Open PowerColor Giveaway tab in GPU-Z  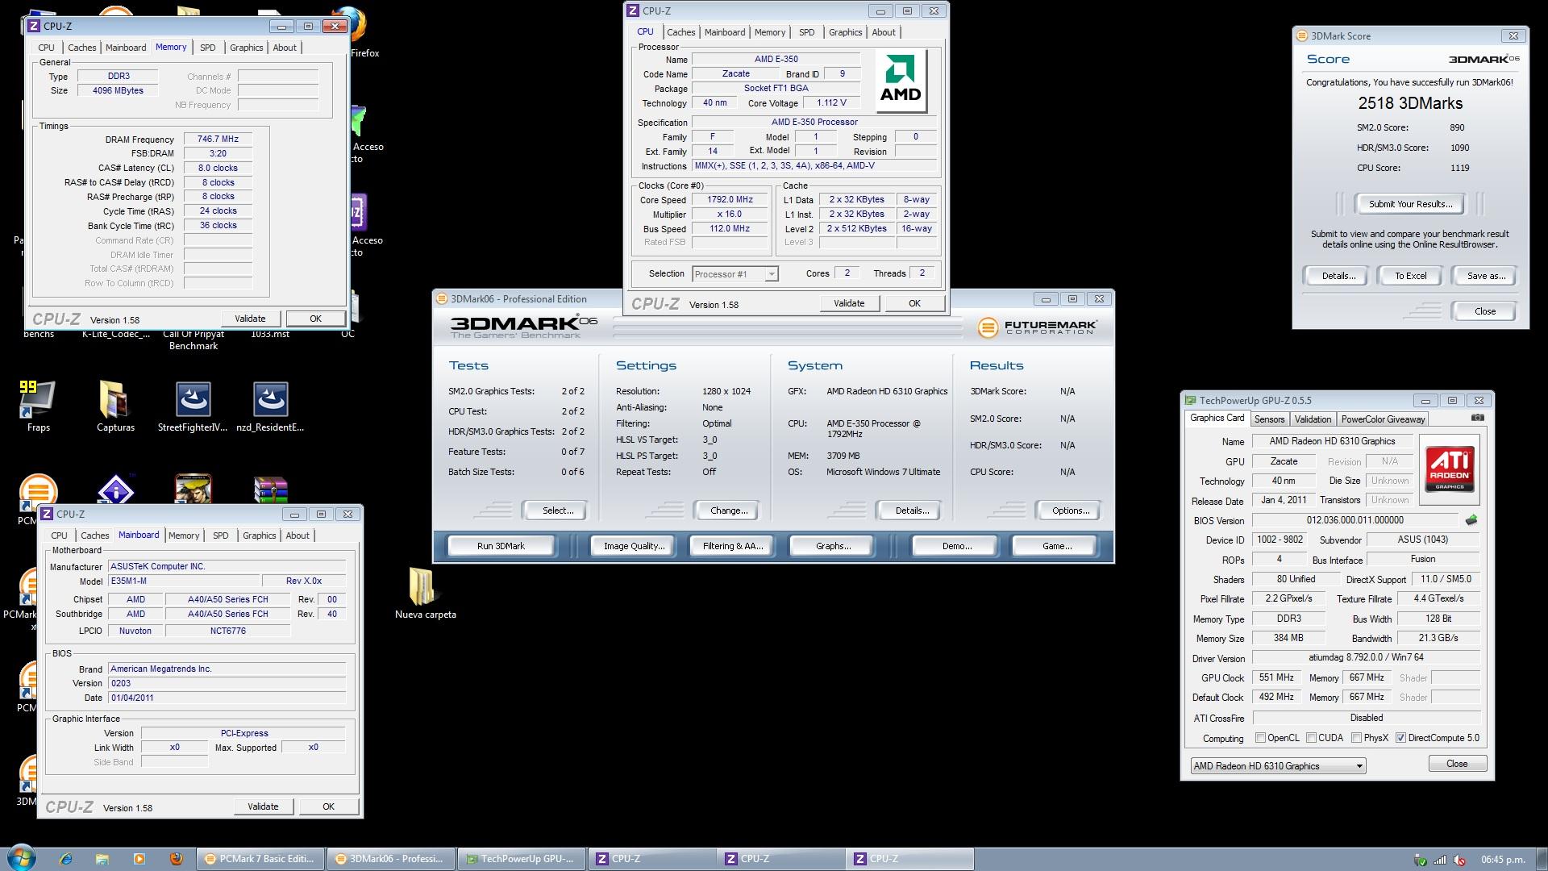tap(1384, 419)
